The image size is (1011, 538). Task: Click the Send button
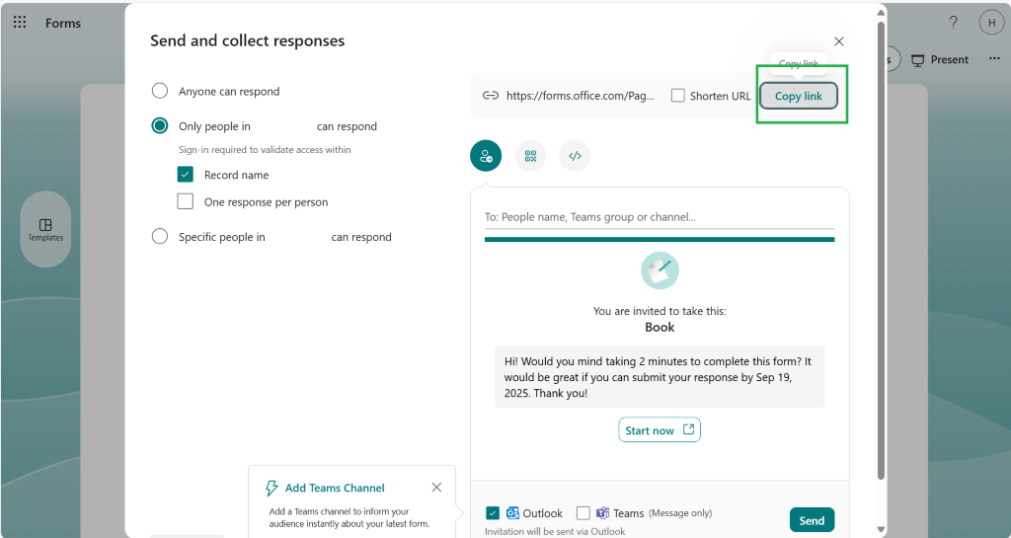812,520
